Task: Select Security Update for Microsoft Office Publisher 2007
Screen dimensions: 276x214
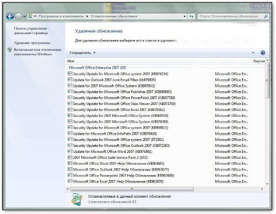Action: click(x=122, y=92)
